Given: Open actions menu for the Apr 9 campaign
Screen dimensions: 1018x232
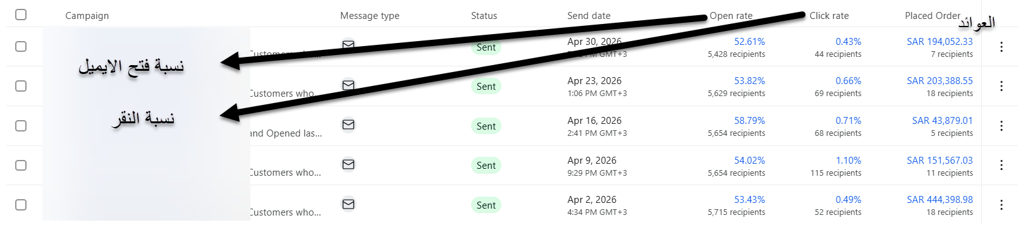Looking at the screenshot, I should pos(1001,165).
